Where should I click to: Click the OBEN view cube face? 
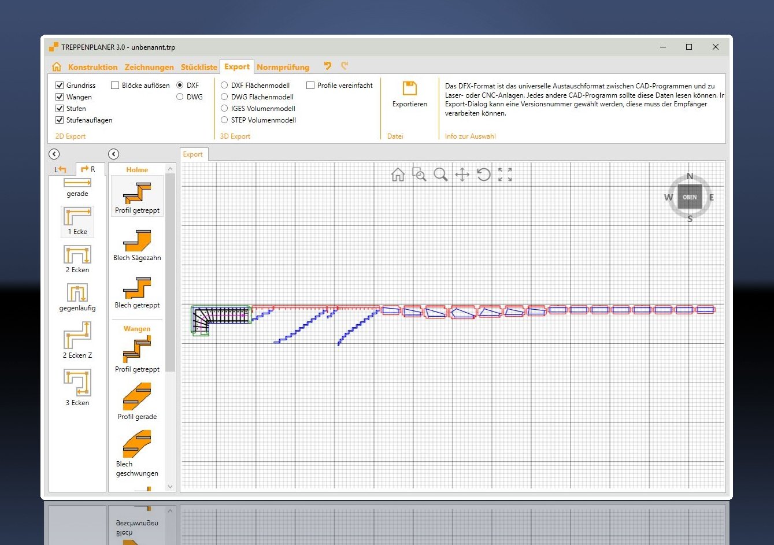coord(690,197)
